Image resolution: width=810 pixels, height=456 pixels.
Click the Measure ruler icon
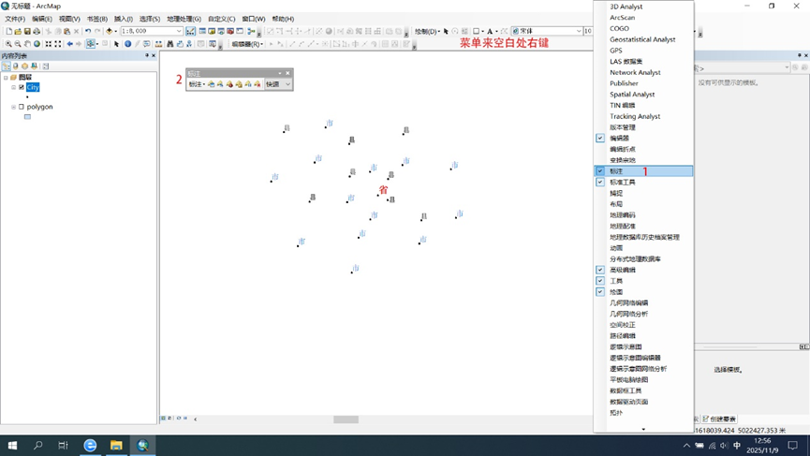tap(158, 44)
